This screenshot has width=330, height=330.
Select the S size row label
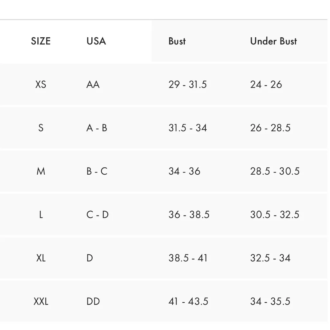41,128
